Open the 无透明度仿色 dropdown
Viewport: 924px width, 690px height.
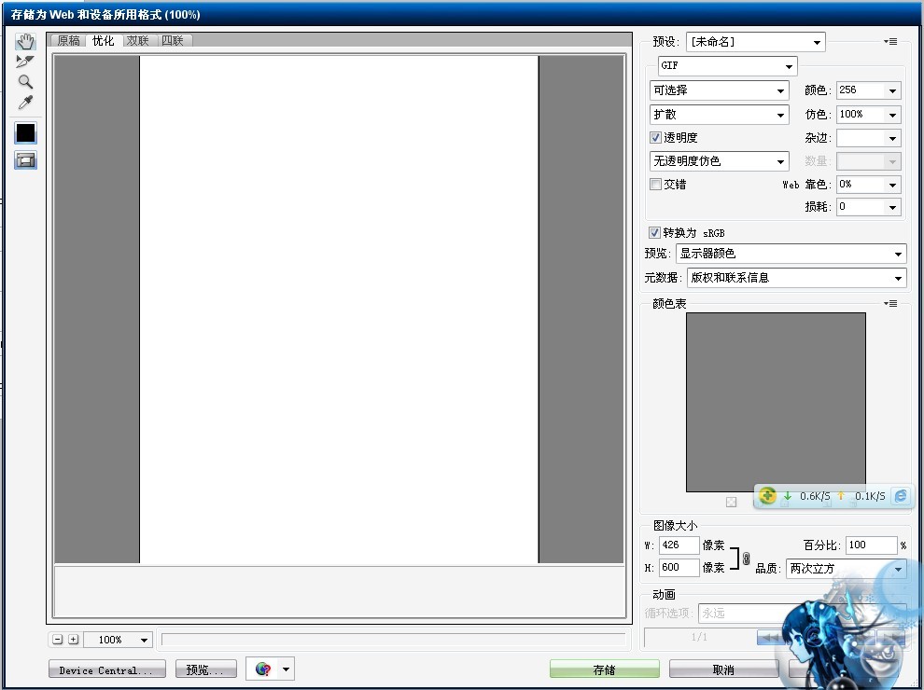[719, 160]
